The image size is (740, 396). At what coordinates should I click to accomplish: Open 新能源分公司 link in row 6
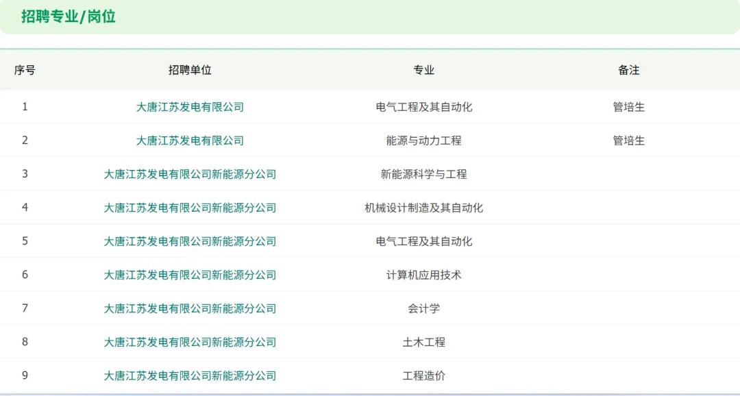point(190,275)
